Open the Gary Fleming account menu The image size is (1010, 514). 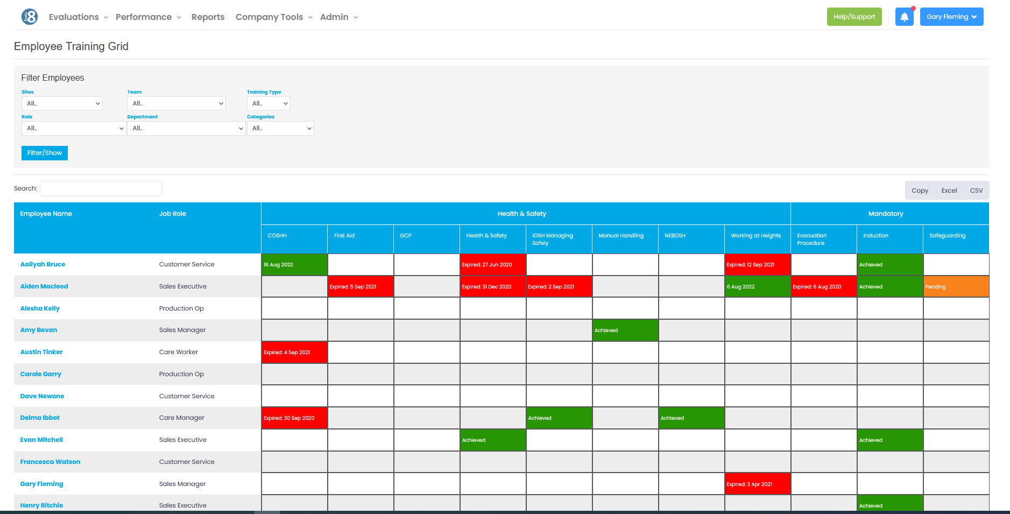click(x=951, y=17)
